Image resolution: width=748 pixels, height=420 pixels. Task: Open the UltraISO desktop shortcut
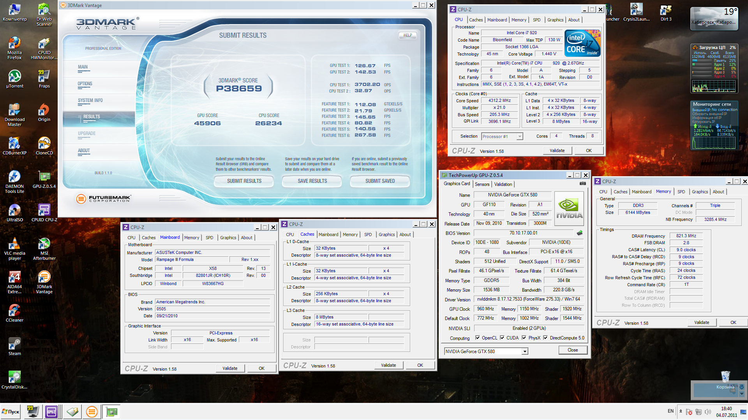[x=14, y=213]
